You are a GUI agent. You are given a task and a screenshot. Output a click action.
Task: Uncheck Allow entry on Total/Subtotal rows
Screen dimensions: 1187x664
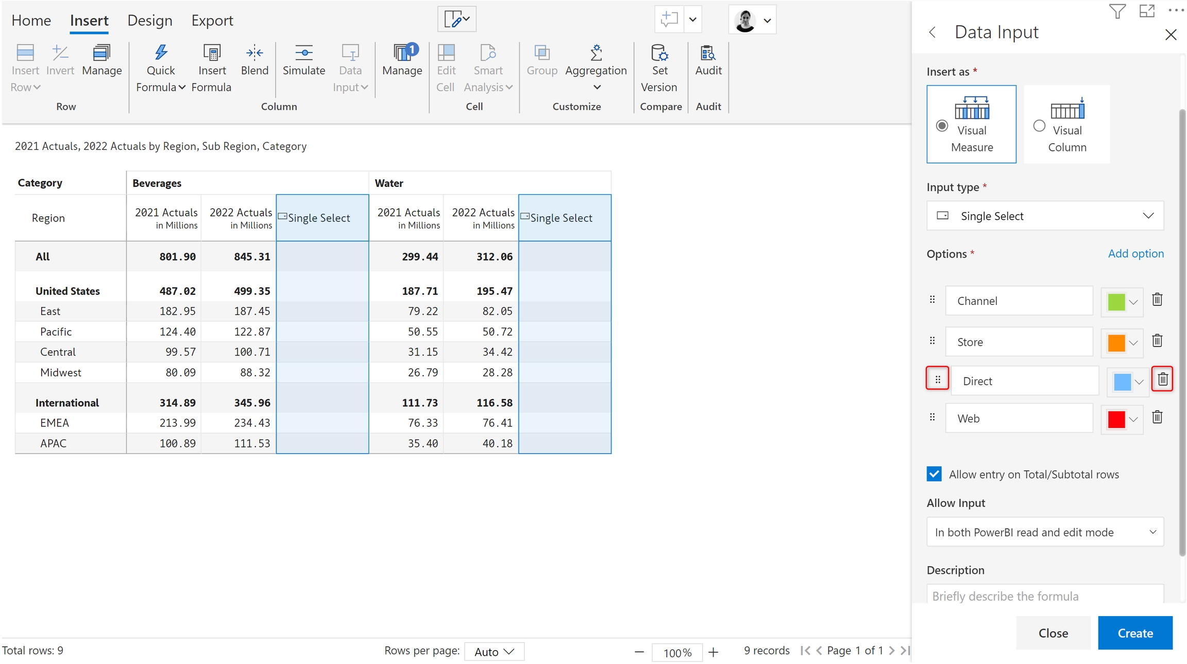click(934, 474)
